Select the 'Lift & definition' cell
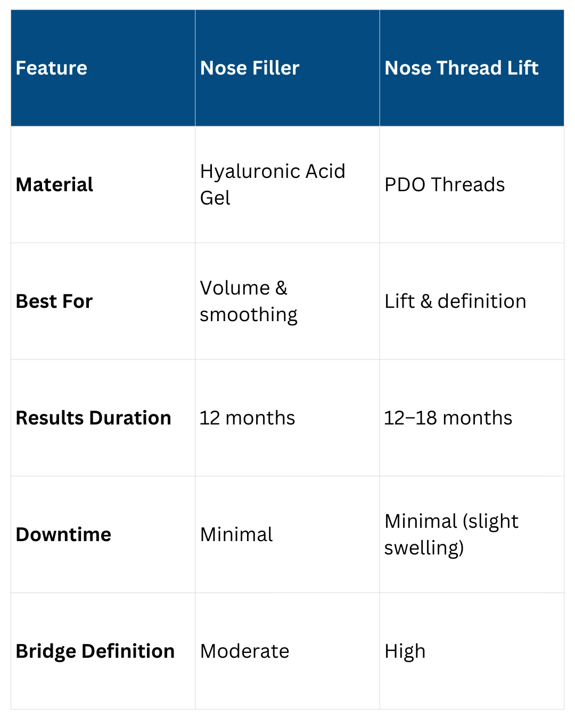Screen dimensions: 575x719 point(455,301)
